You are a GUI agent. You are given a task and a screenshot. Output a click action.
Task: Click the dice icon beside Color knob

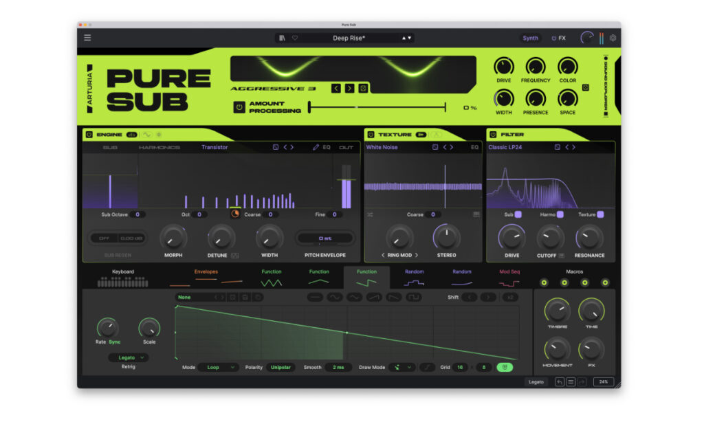coord(586,87)
